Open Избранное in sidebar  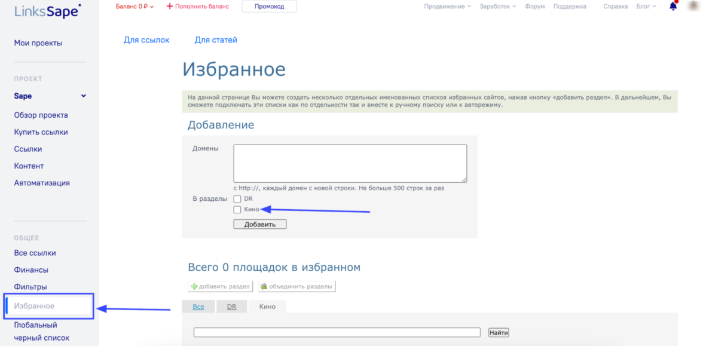point(34,306)
